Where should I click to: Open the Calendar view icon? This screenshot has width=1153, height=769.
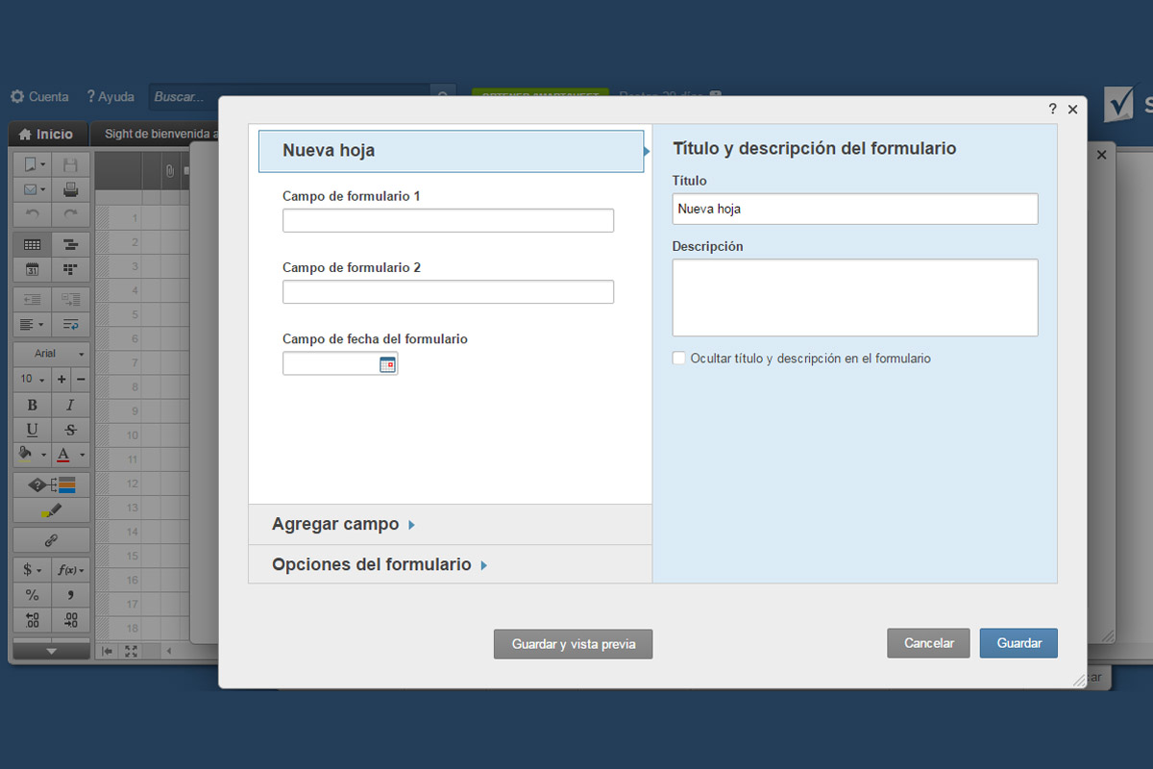[32, 270]
